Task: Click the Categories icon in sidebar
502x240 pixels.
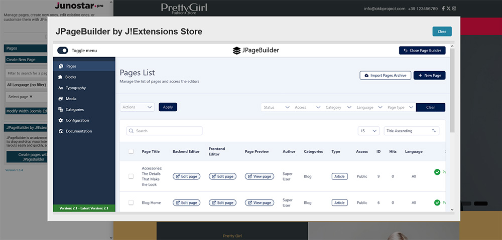Action: (61, 110)
